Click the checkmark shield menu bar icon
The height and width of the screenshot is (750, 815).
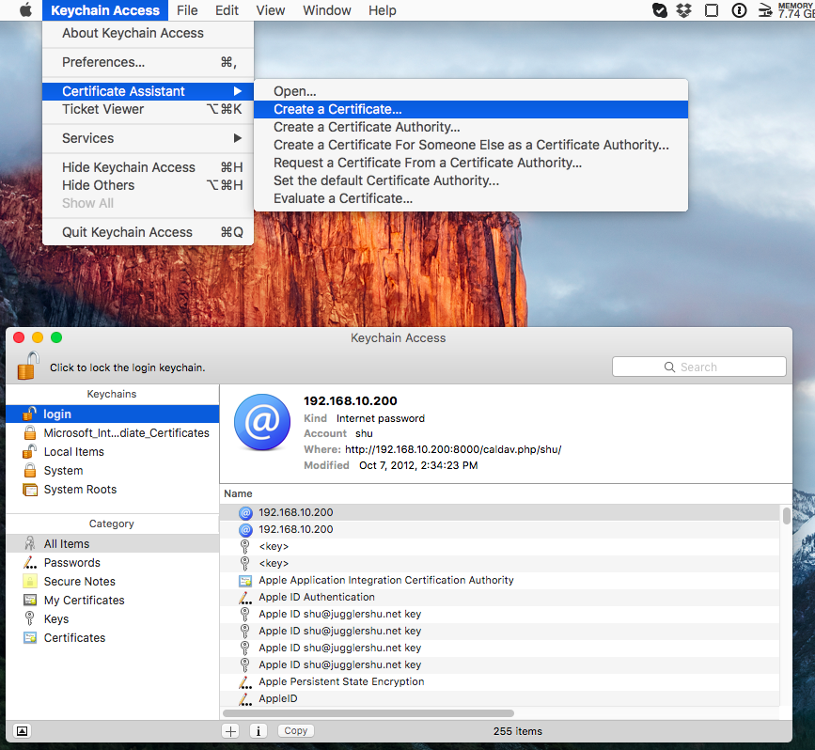659,10
